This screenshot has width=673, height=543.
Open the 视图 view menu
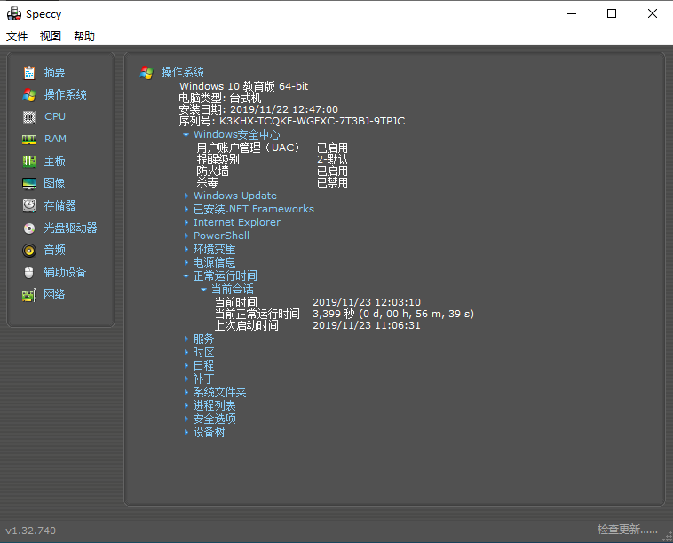(51, 36)
